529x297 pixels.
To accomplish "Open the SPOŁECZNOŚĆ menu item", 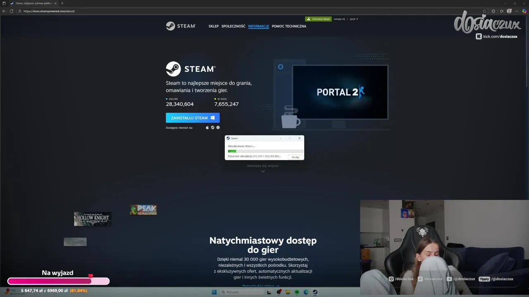I will (234, 26).
